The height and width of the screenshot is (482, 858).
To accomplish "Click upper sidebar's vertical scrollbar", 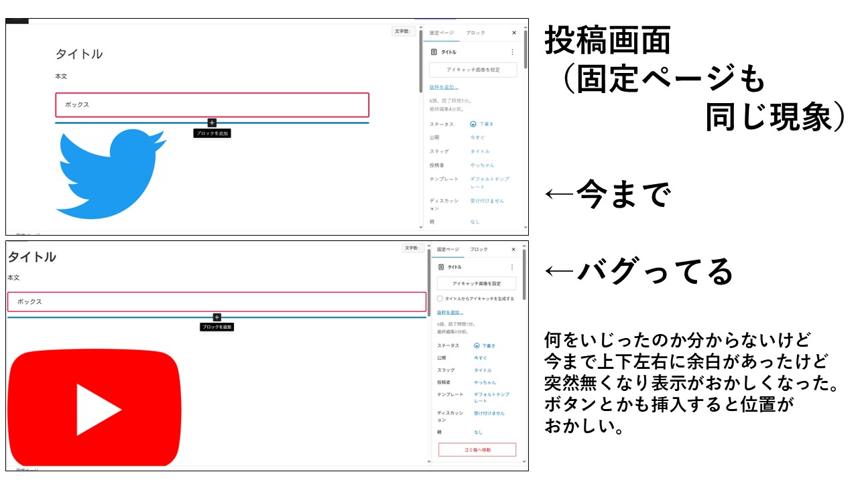I will coord(526,48).
